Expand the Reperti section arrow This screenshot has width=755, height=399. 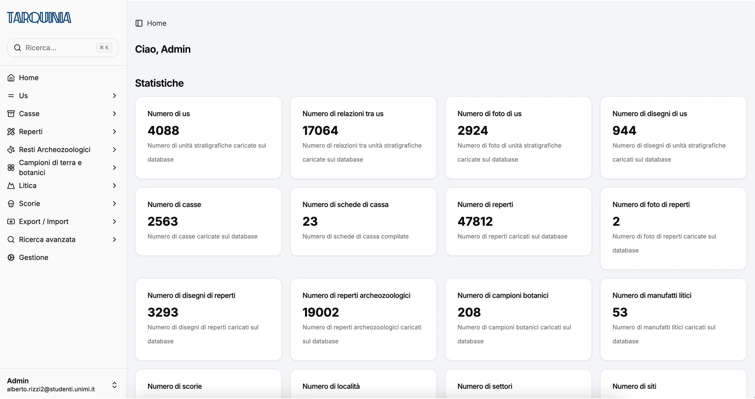(114, 132)
